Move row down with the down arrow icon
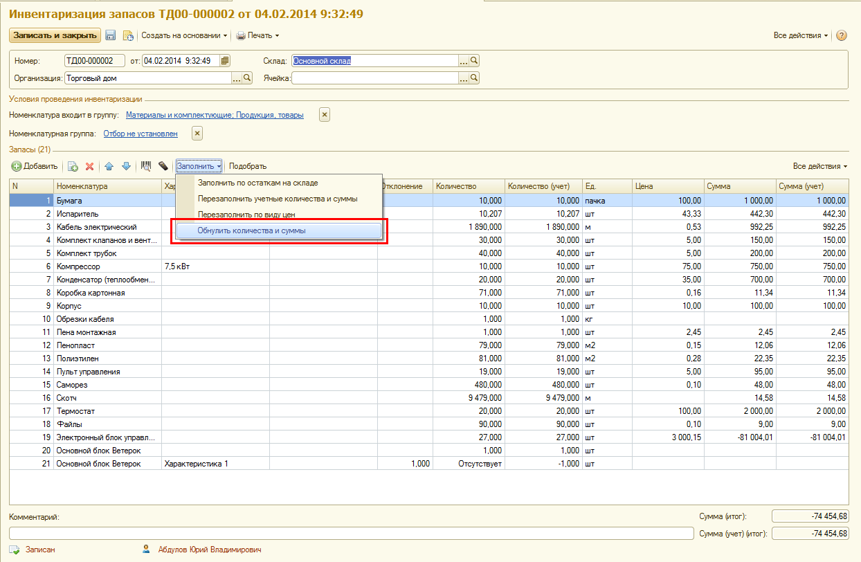 point(126,166)
